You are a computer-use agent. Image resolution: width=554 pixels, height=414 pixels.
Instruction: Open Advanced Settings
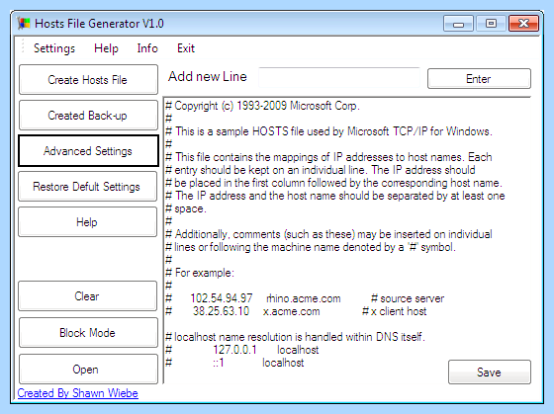(88, 151)
